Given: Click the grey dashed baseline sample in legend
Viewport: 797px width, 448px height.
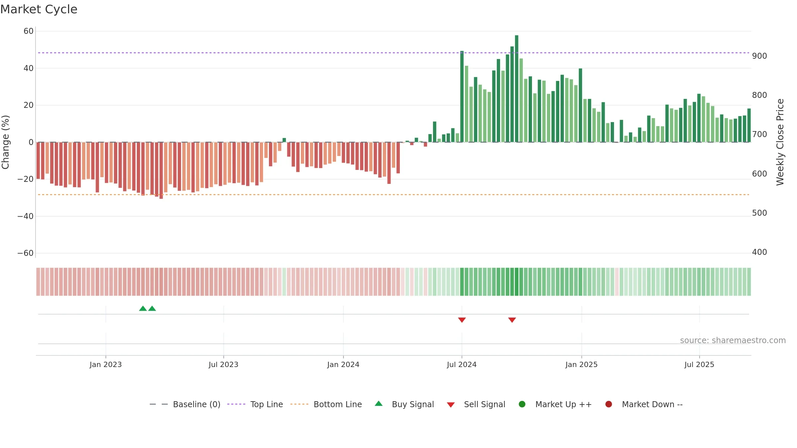Looking at the screenshot, I should pyautogui.click(x=159, y=404).
